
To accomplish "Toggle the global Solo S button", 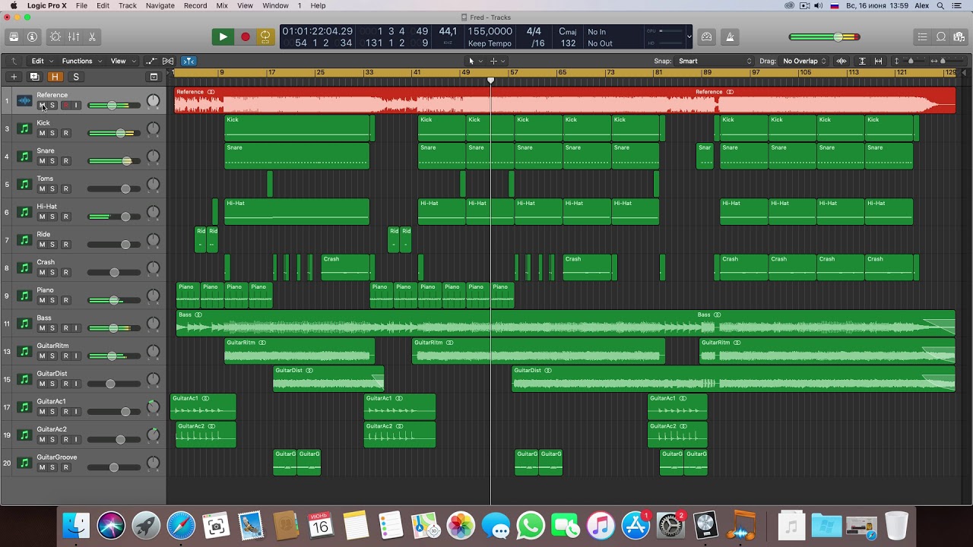I will (75, 77).
